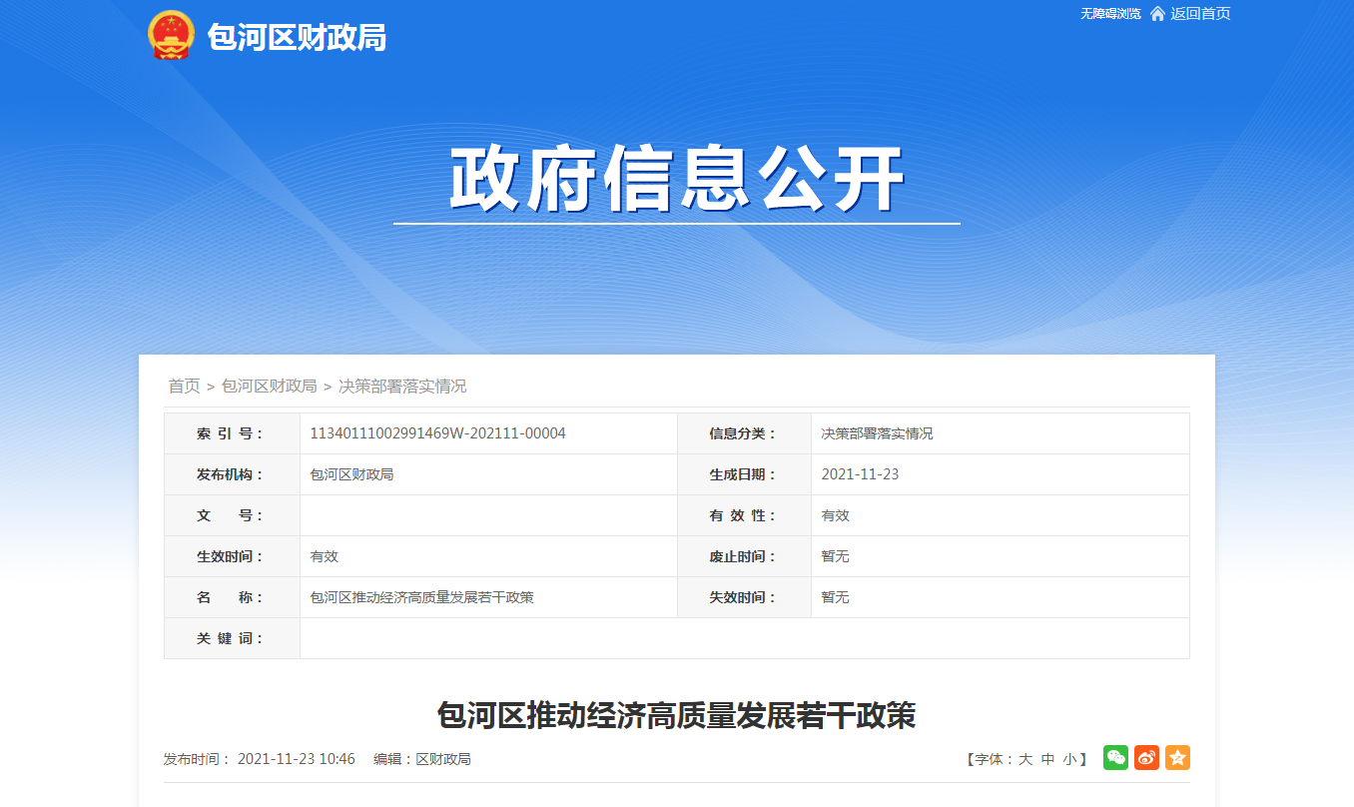Screen dimensions: 1354x807
Task: Click the WeChat share icon
Action: pyautogui.click(x=1115, y=757)
